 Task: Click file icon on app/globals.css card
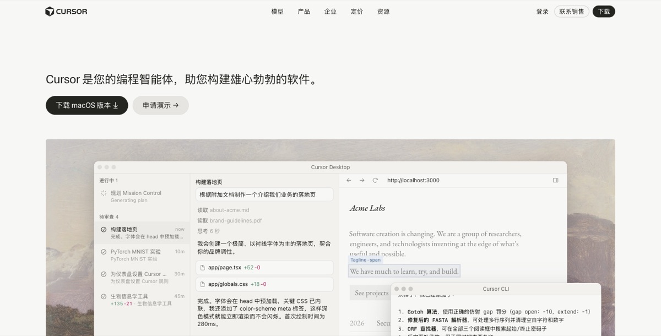[203, 284]
